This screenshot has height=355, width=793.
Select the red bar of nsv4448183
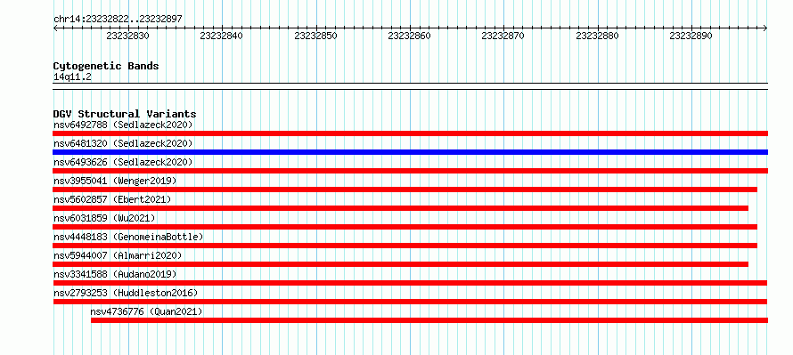[405, 246]
